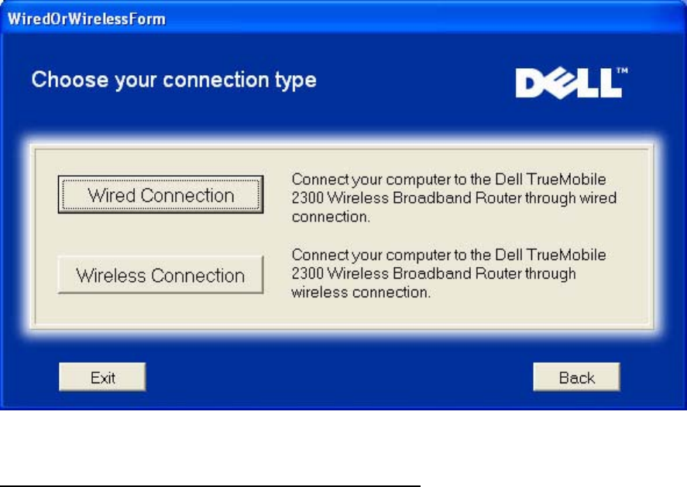Click the "Choose your connection type" heading
This screenshot has height=487, width=687.
pos(173,80)
